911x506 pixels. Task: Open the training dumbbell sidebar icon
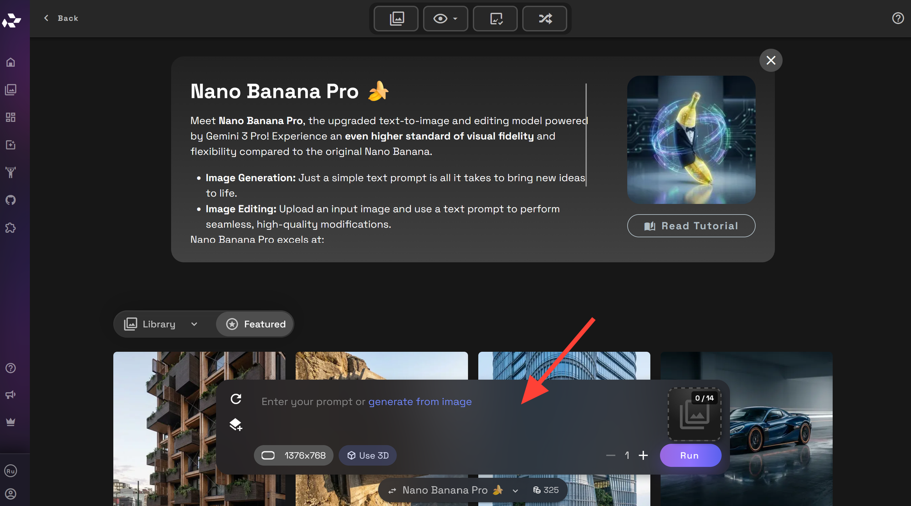[10, 172]
